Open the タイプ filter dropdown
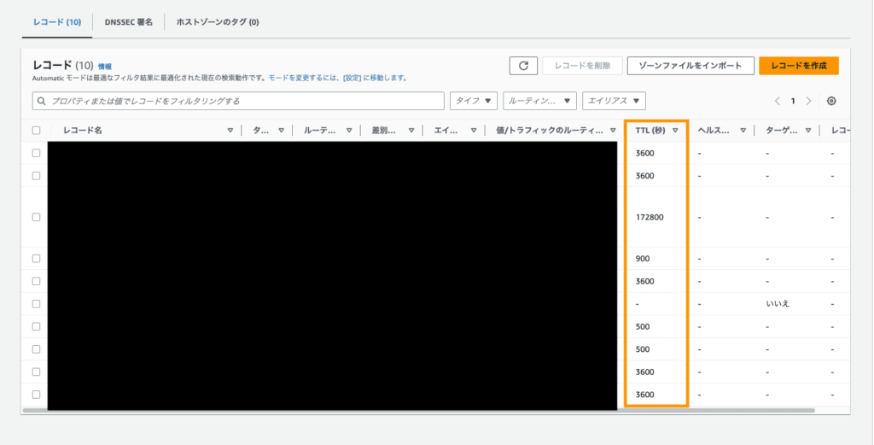This screenshot has height=445, width=874. (x=474, y=101)
